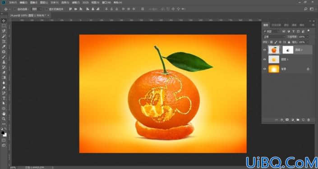The image size is (318, 169).
Task: Select the Shape tool
Action: [x=4, y=109]
